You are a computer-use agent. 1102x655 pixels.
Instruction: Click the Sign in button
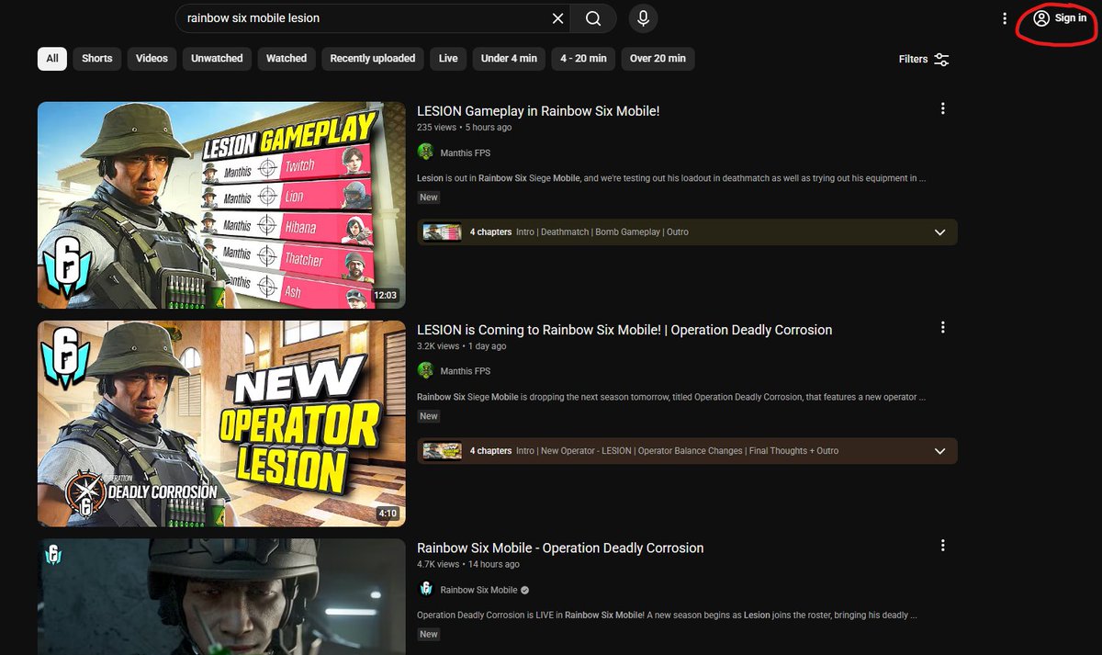coord(1060,18)
